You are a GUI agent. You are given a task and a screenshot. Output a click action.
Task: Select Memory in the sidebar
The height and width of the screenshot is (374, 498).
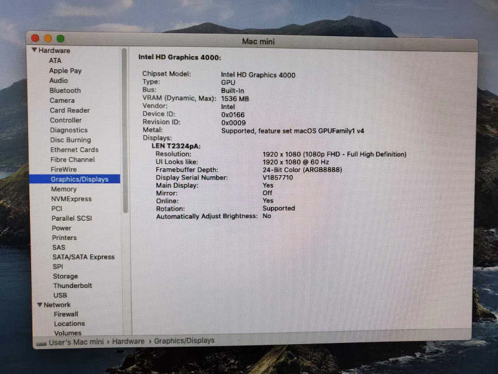coord(64,189)
